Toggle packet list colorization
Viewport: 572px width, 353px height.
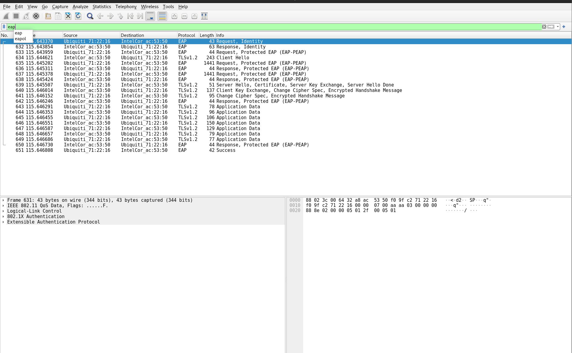pos(162,16)
